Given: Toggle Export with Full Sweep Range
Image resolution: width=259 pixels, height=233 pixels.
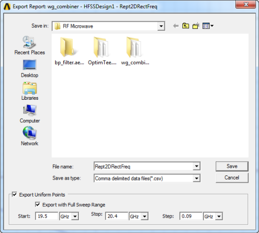Looking at the screenshot, I should pos(38,204).
